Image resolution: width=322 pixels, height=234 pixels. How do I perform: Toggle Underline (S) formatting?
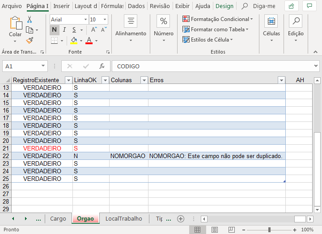click(74, 30)
